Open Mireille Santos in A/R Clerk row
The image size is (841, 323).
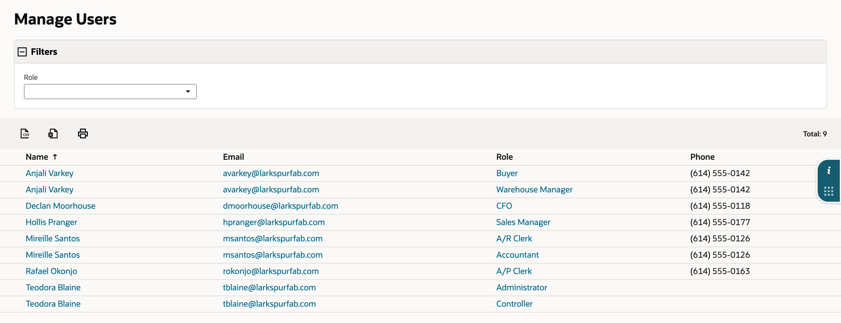(53, 238)
